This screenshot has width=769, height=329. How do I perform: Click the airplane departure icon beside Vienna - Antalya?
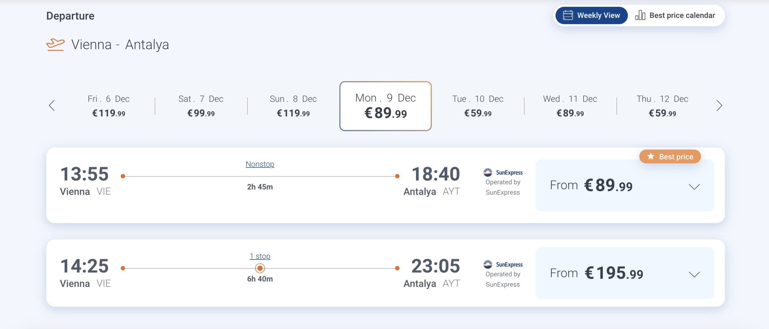(55, 45)
